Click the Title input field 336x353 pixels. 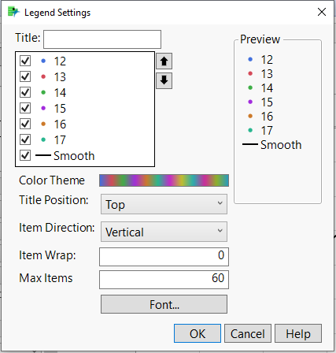pos(102,39)
